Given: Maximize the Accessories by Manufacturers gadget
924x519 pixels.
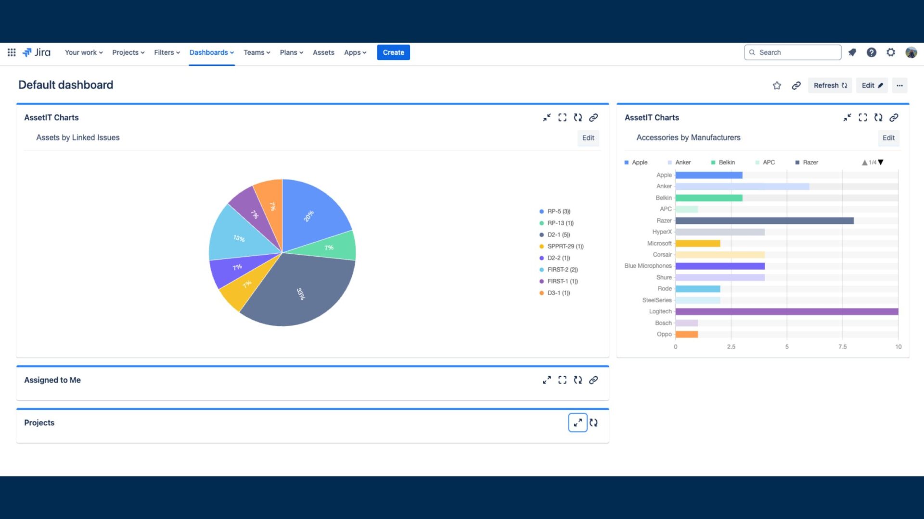Looking at the screenshot, I should point(862,117).
